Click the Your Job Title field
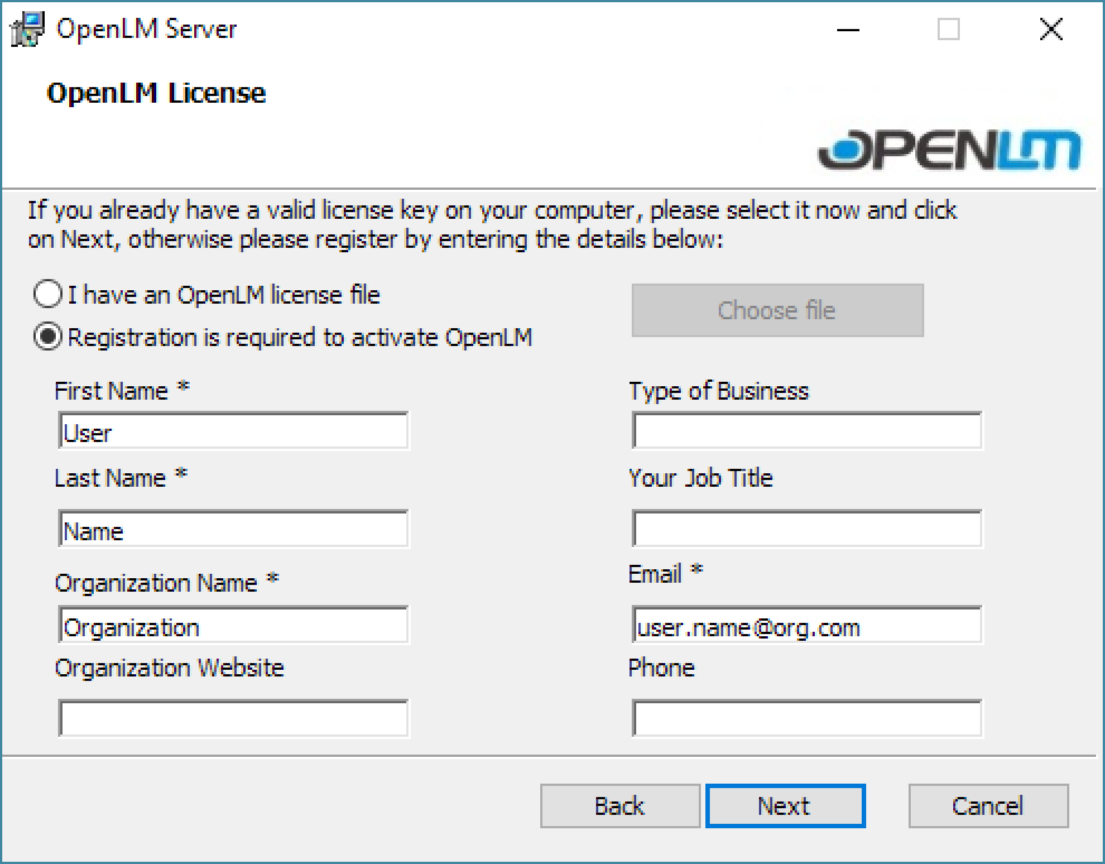 [806, 529]
